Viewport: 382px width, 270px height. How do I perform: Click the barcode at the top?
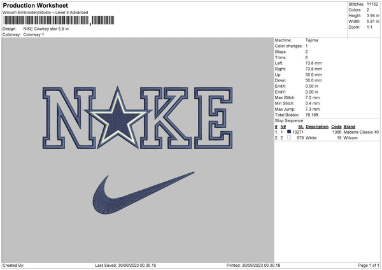click(x=59, y=20)
